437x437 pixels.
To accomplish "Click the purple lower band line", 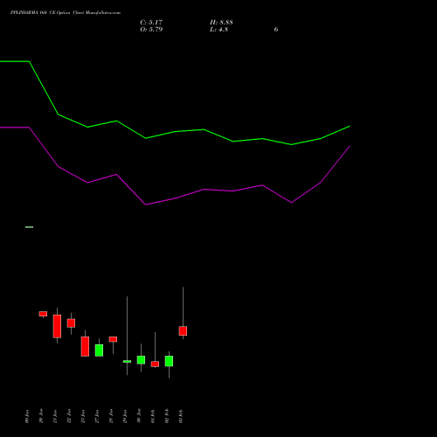I will coord(175,198).
